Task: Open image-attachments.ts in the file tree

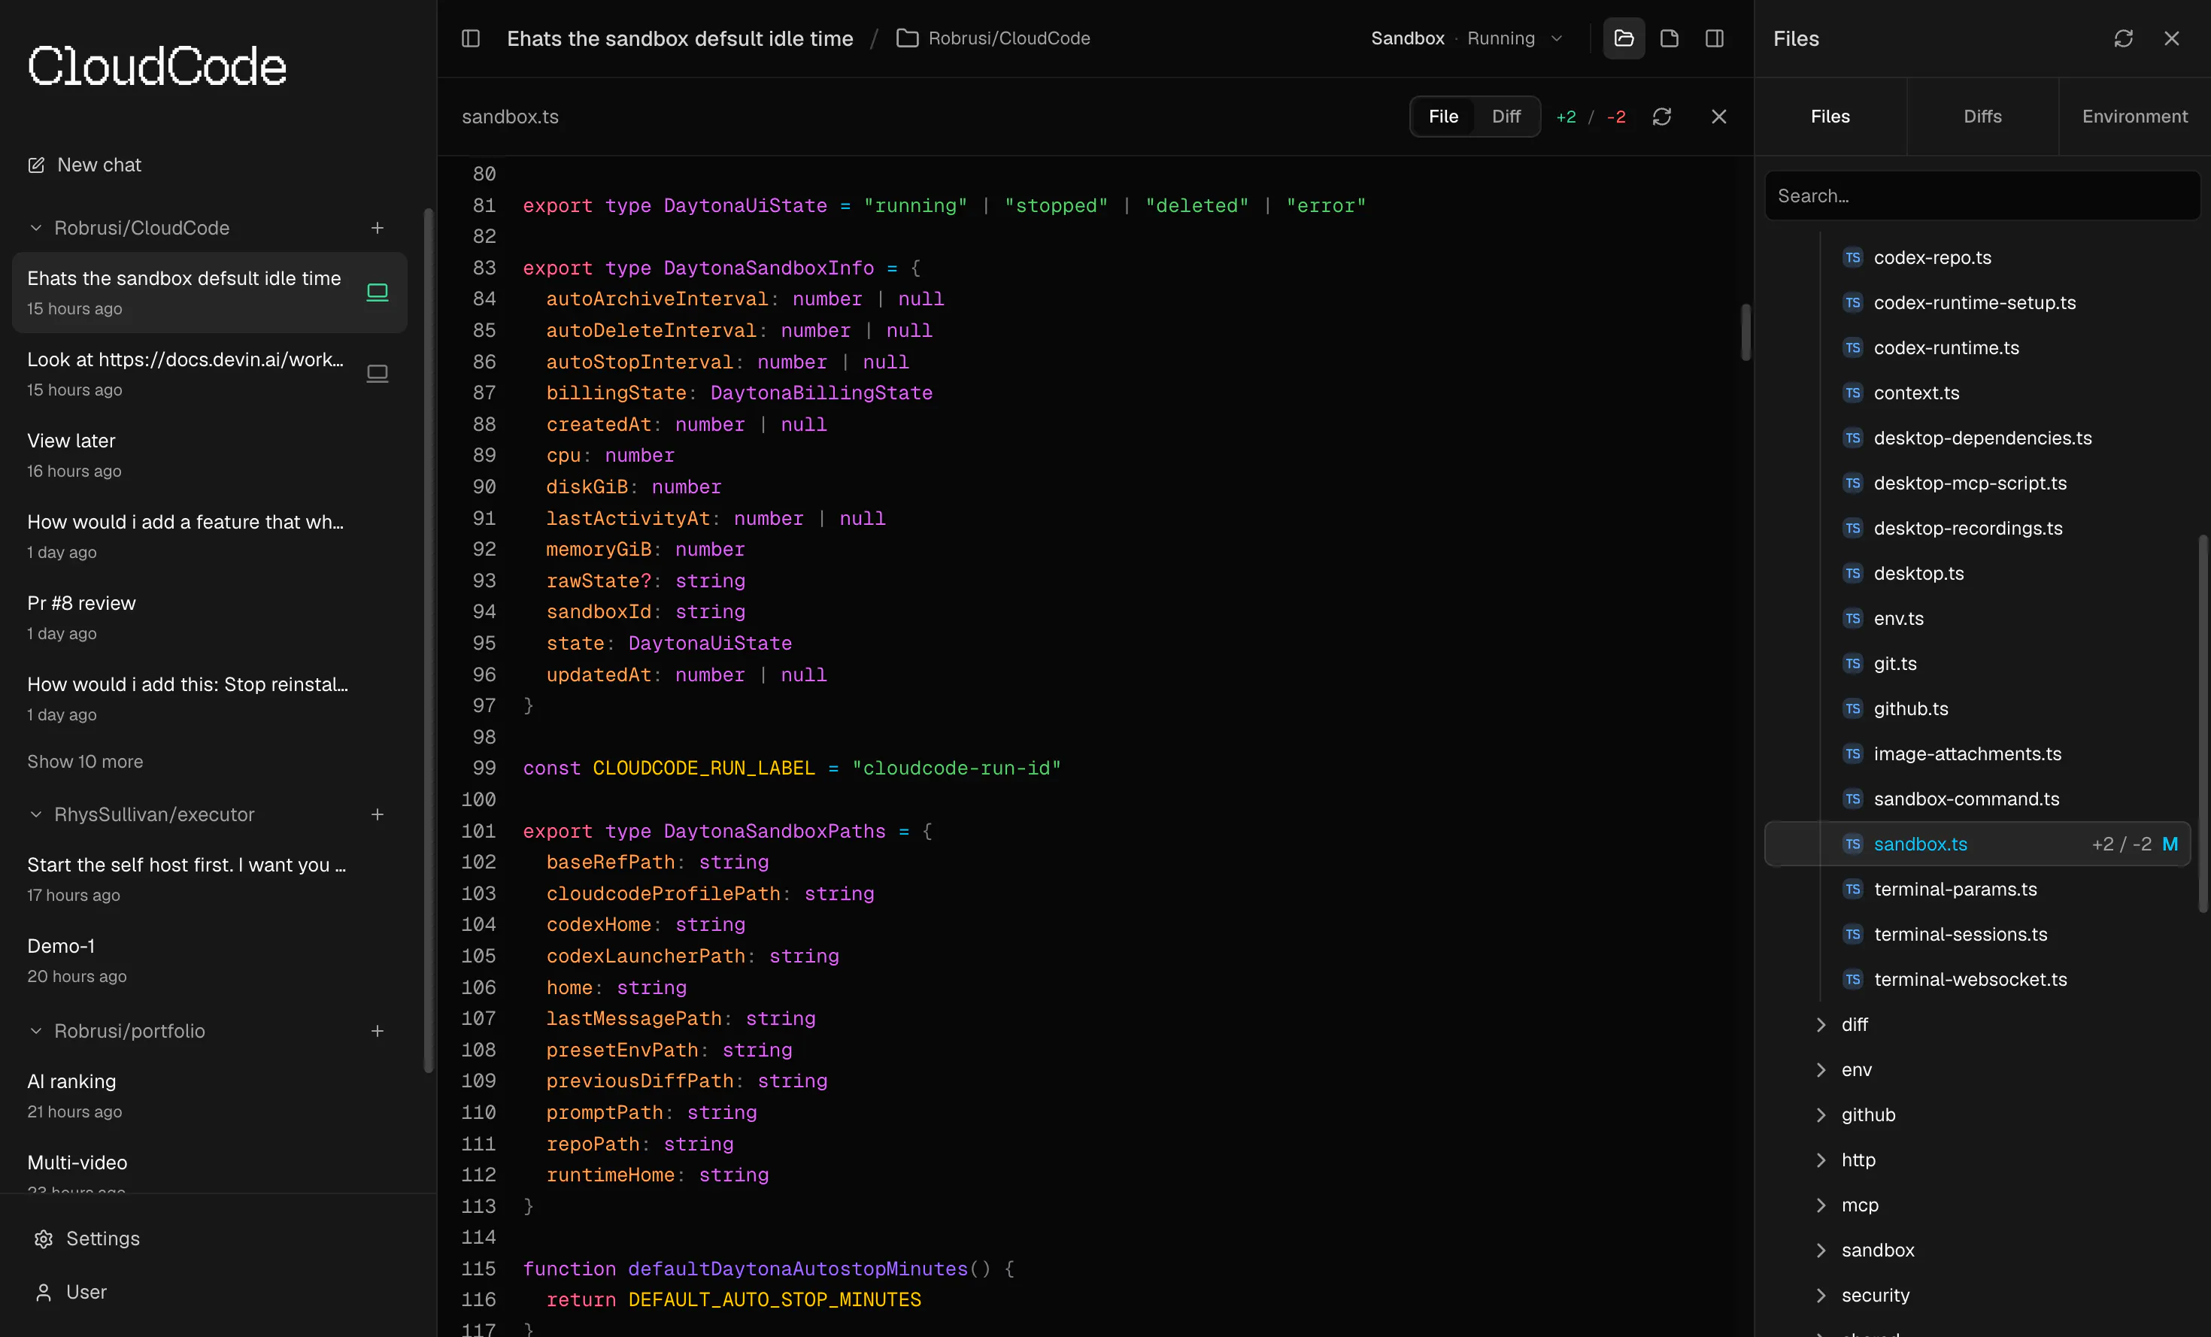Action: click(1977, 753)
